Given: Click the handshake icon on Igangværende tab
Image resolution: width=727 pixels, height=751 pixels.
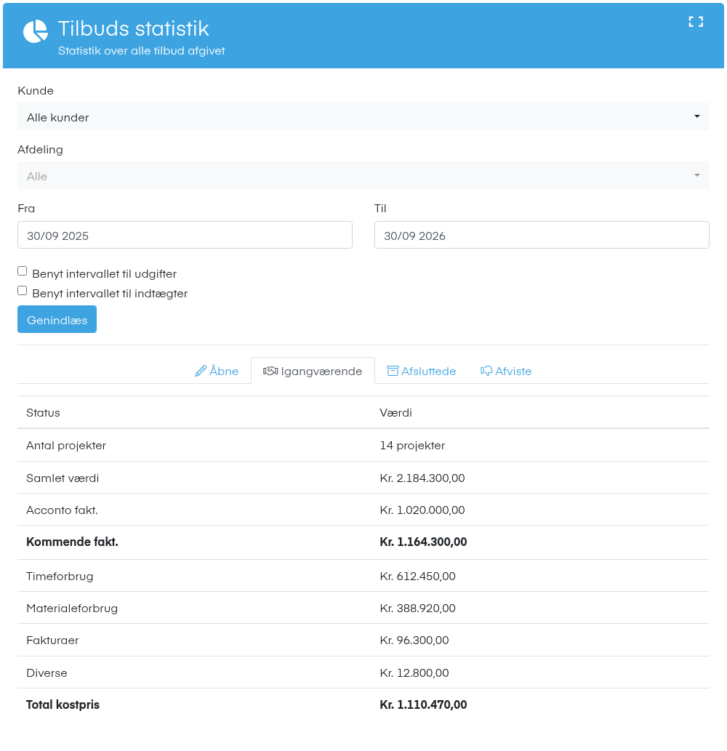Looking at the screenshot, I should [270, 371].
